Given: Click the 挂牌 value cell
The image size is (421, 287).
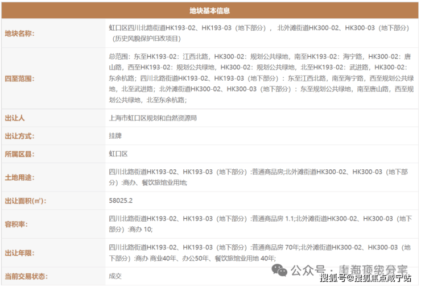Looking at the screenshot, I should [x=115, y=136].
